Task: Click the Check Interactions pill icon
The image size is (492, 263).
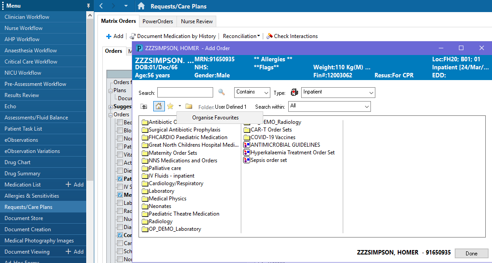Action: point(269,36)
